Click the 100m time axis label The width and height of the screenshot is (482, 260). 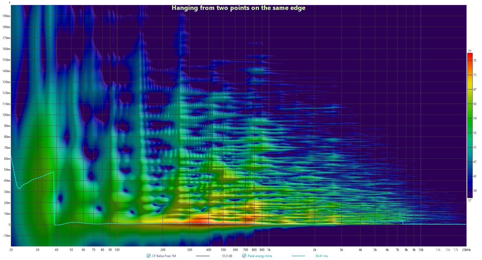tap(6, 115)
